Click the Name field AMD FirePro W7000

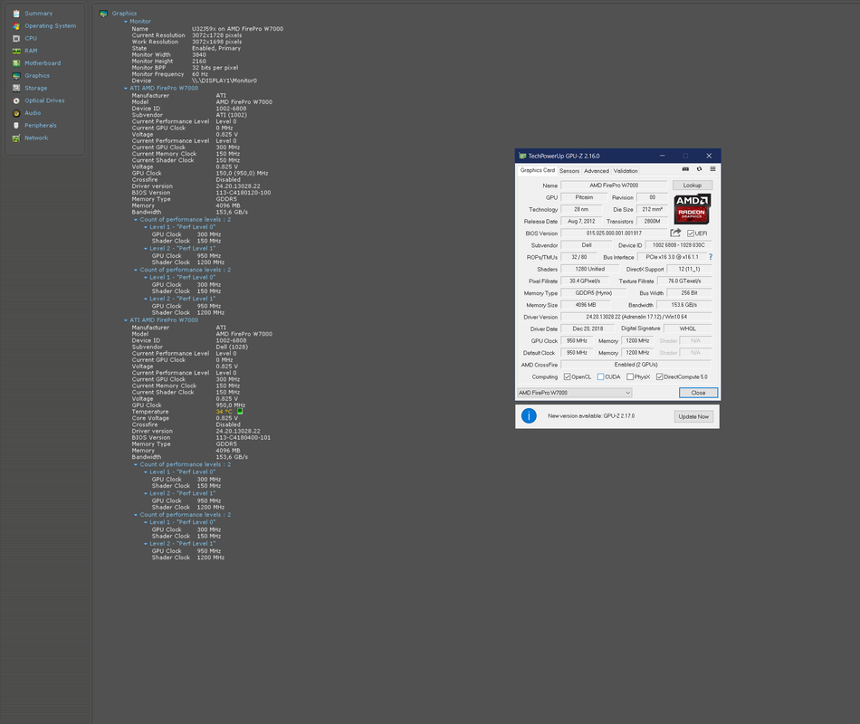(614, 186)
